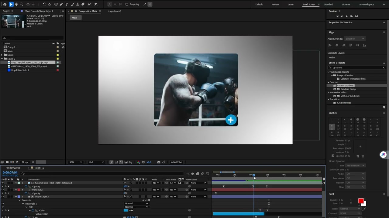Select the Puppet Pin tool

tap(95, 4)
